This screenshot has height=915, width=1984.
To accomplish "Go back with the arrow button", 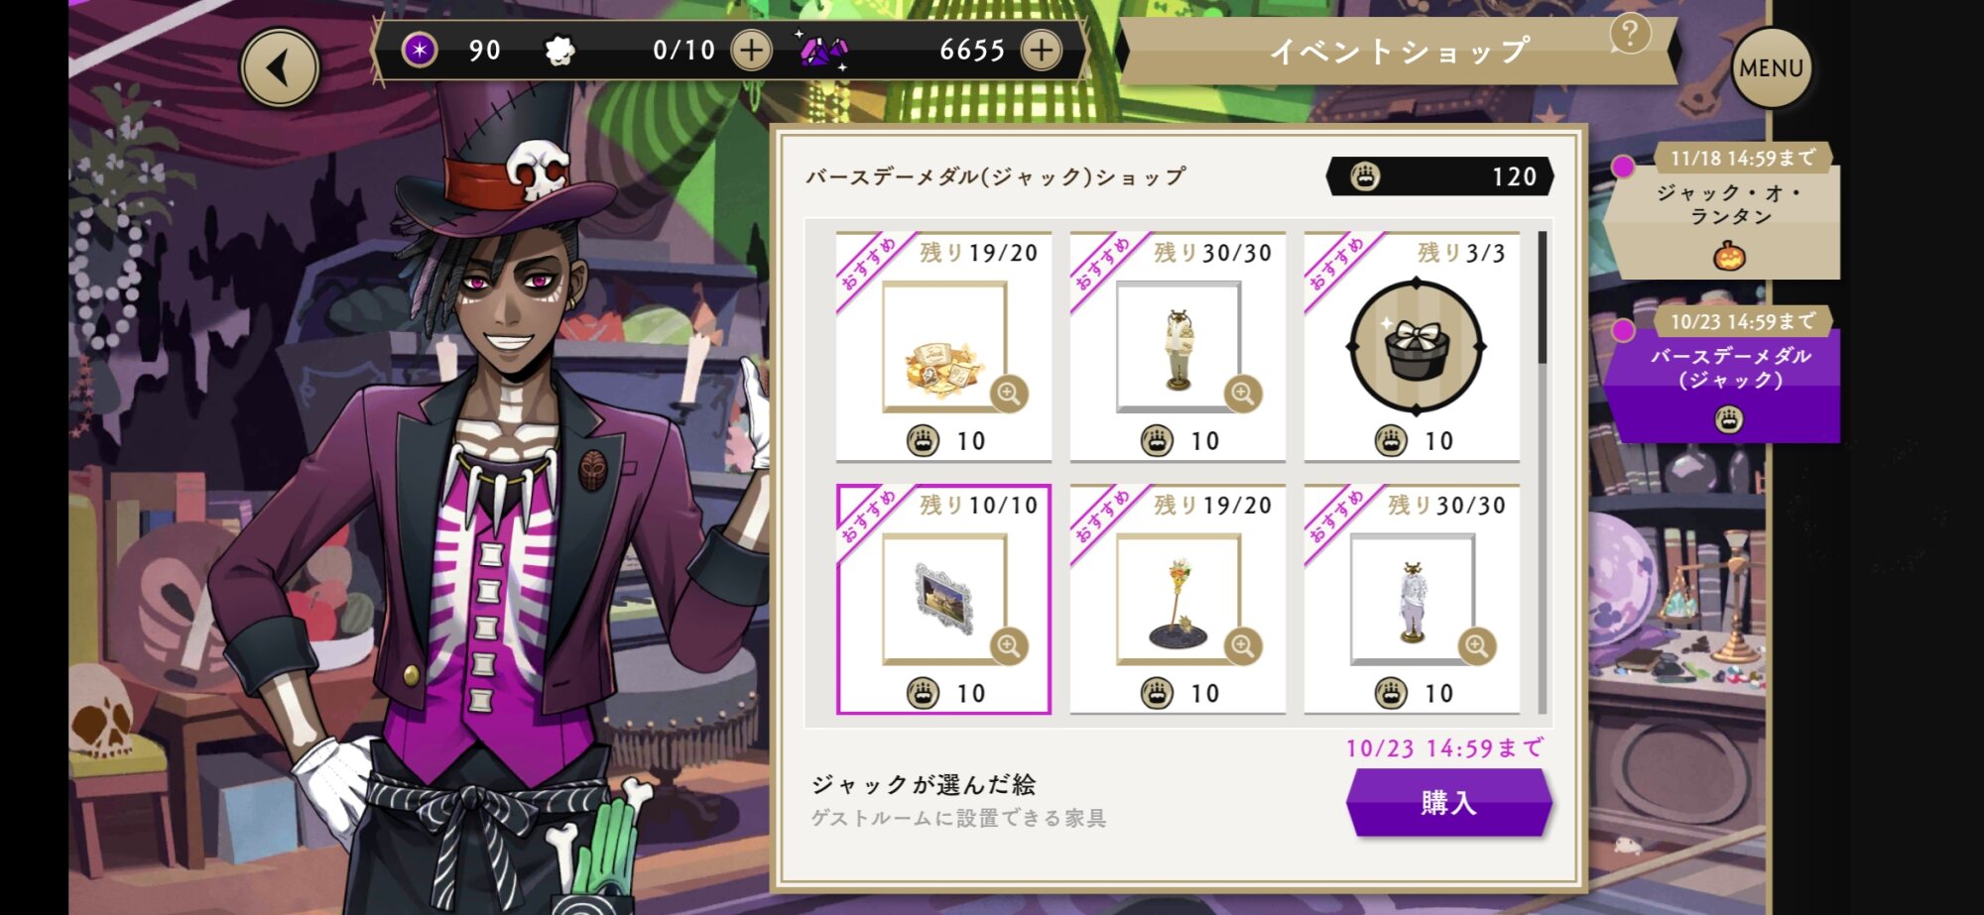I will 280,67.
